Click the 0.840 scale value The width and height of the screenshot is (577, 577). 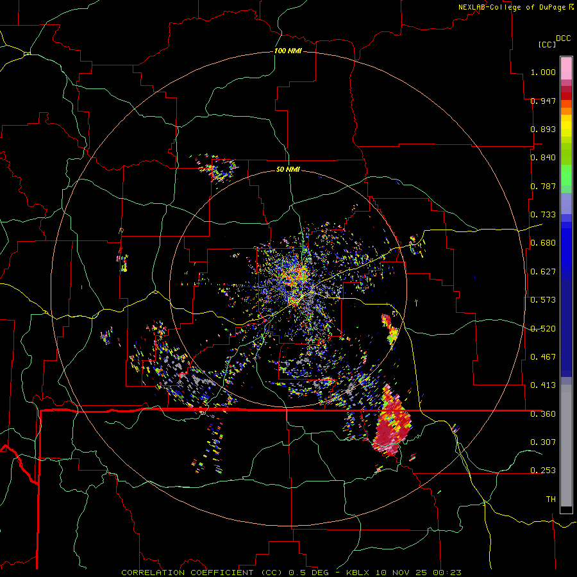click(x=543, y=158)
